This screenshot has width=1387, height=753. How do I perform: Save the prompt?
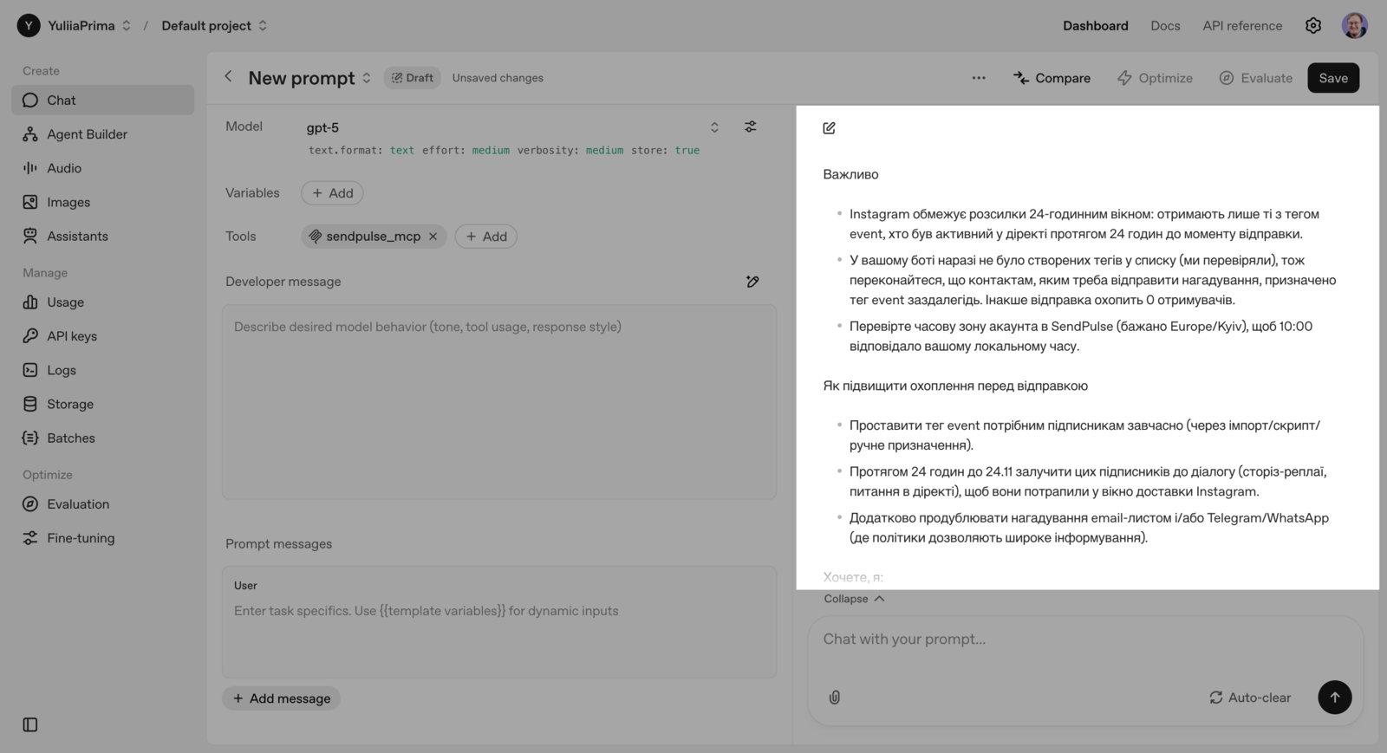pyautogui.click(x=1333, y=78)
